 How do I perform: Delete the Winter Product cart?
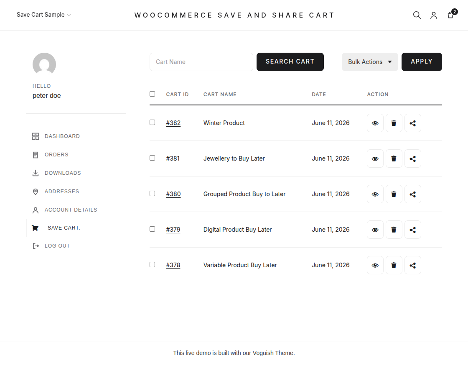[394, 123]
